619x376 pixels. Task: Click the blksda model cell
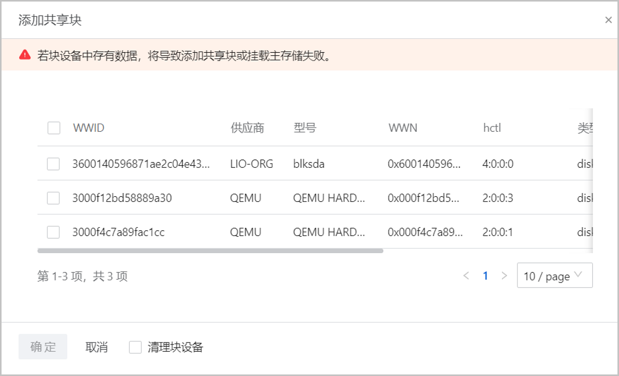(x=309, y=164)
